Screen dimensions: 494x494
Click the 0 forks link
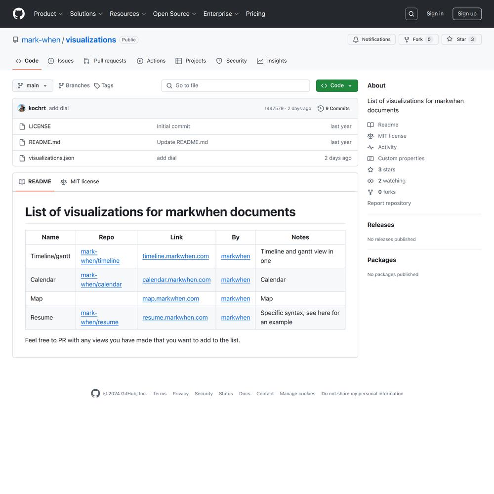click(x=381, y=192)
